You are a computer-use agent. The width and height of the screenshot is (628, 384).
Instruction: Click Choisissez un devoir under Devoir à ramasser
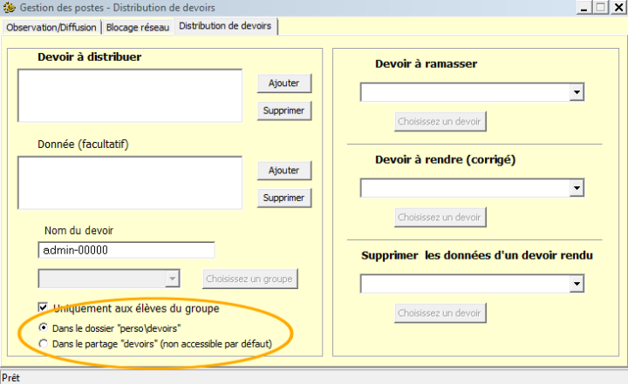point(440,121)
